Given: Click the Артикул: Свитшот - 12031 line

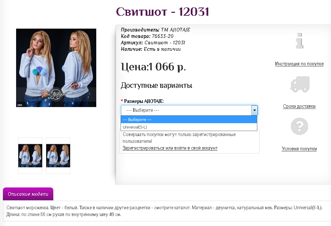Looking at the screenshot, I should [153, 42].
